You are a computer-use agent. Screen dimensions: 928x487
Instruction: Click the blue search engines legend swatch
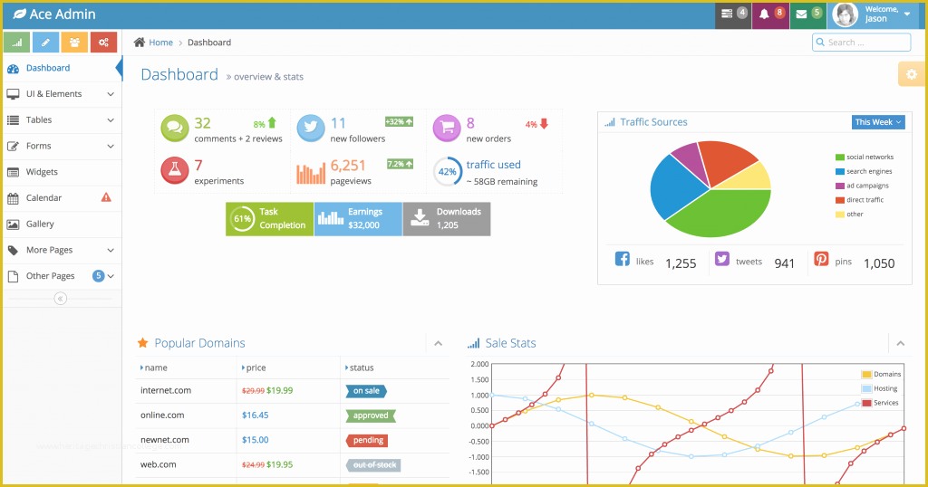click(x=840, y=171)
